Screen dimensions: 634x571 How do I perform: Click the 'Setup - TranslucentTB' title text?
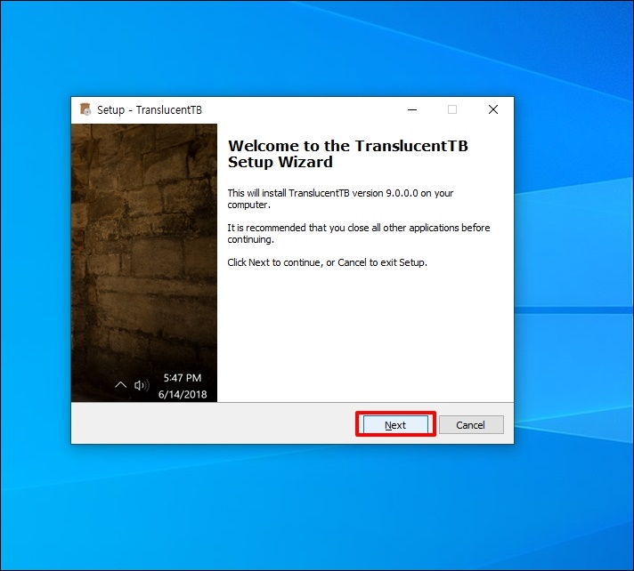(x=150, y=109)
